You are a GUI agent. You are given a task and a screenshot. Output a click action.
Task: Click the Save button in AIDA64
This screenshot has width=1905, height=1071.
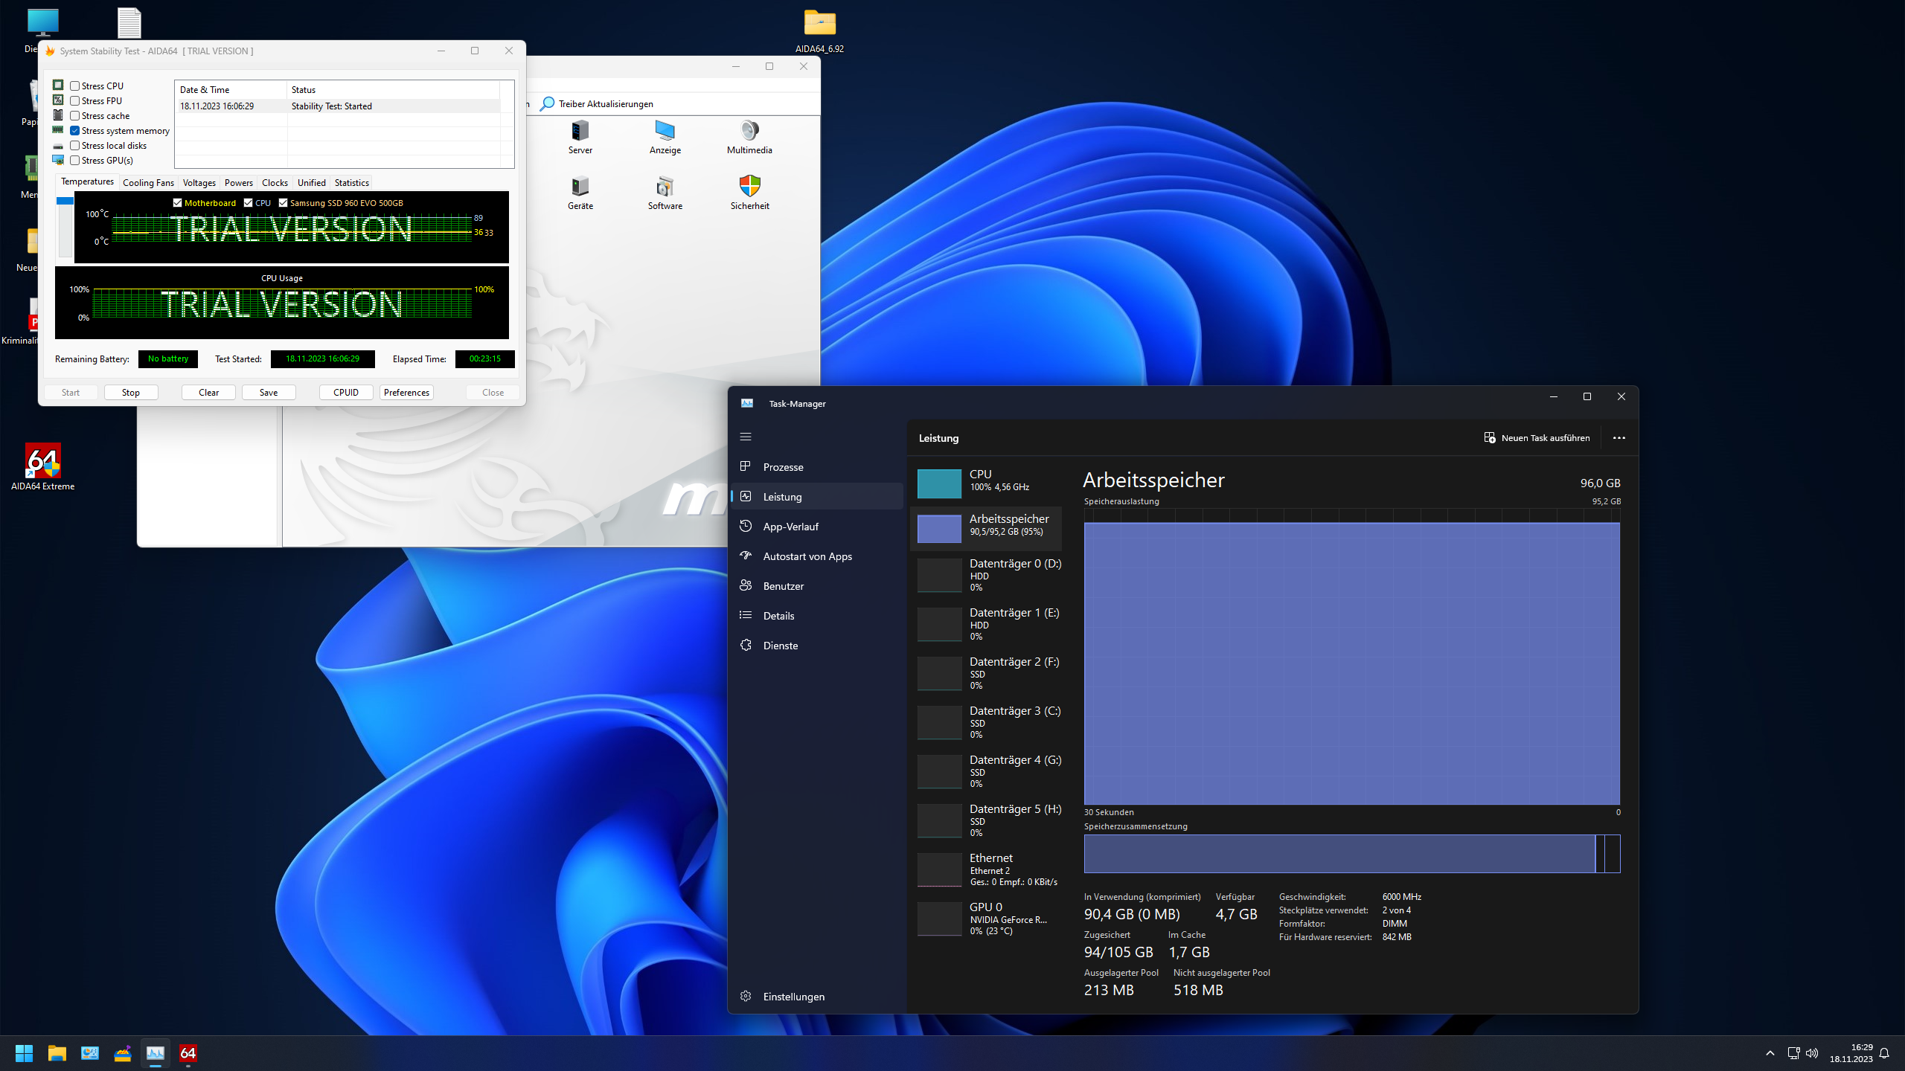(269, 393)
